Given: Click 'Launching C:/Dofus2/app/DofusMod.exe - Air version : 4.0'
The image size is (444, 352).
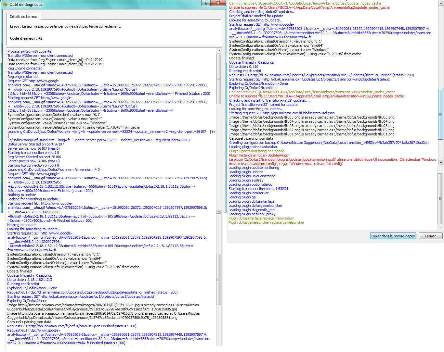Looking at the screenshot, I should [54, 170].
